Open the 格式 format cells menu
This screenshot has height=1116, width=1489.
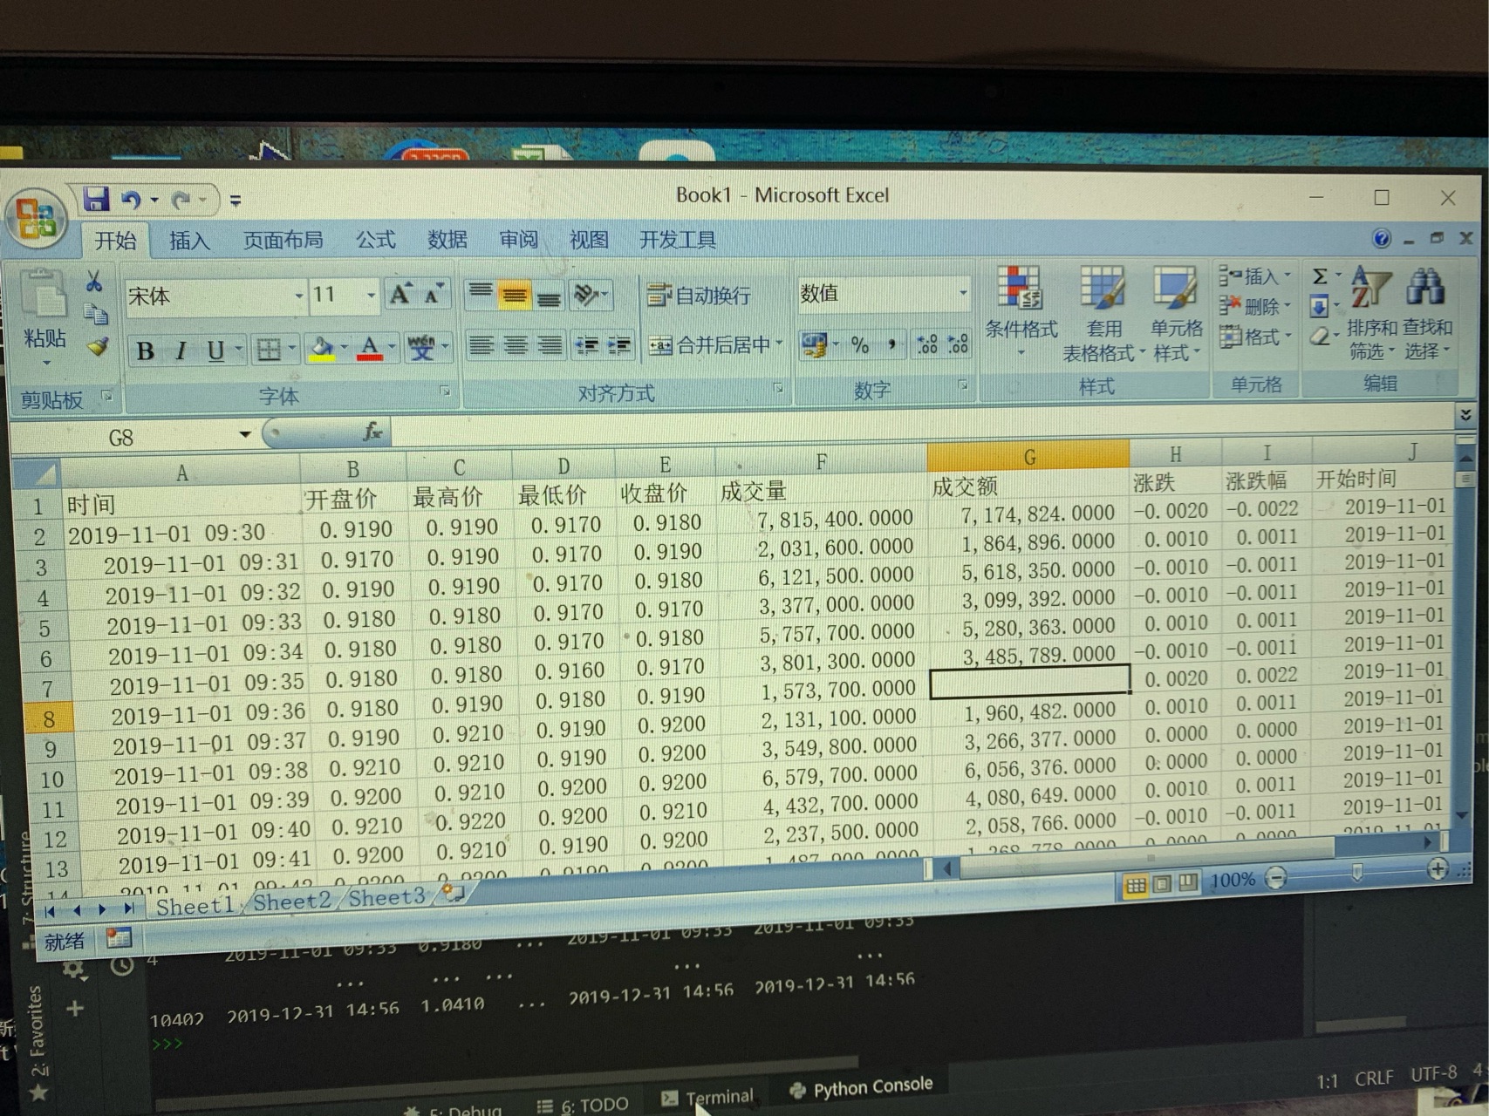pos(1253,336)
